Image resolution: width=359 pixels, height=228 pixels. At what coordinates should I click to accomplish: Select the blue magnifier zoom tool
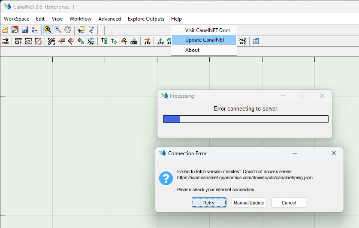click(x=58, y=30)
